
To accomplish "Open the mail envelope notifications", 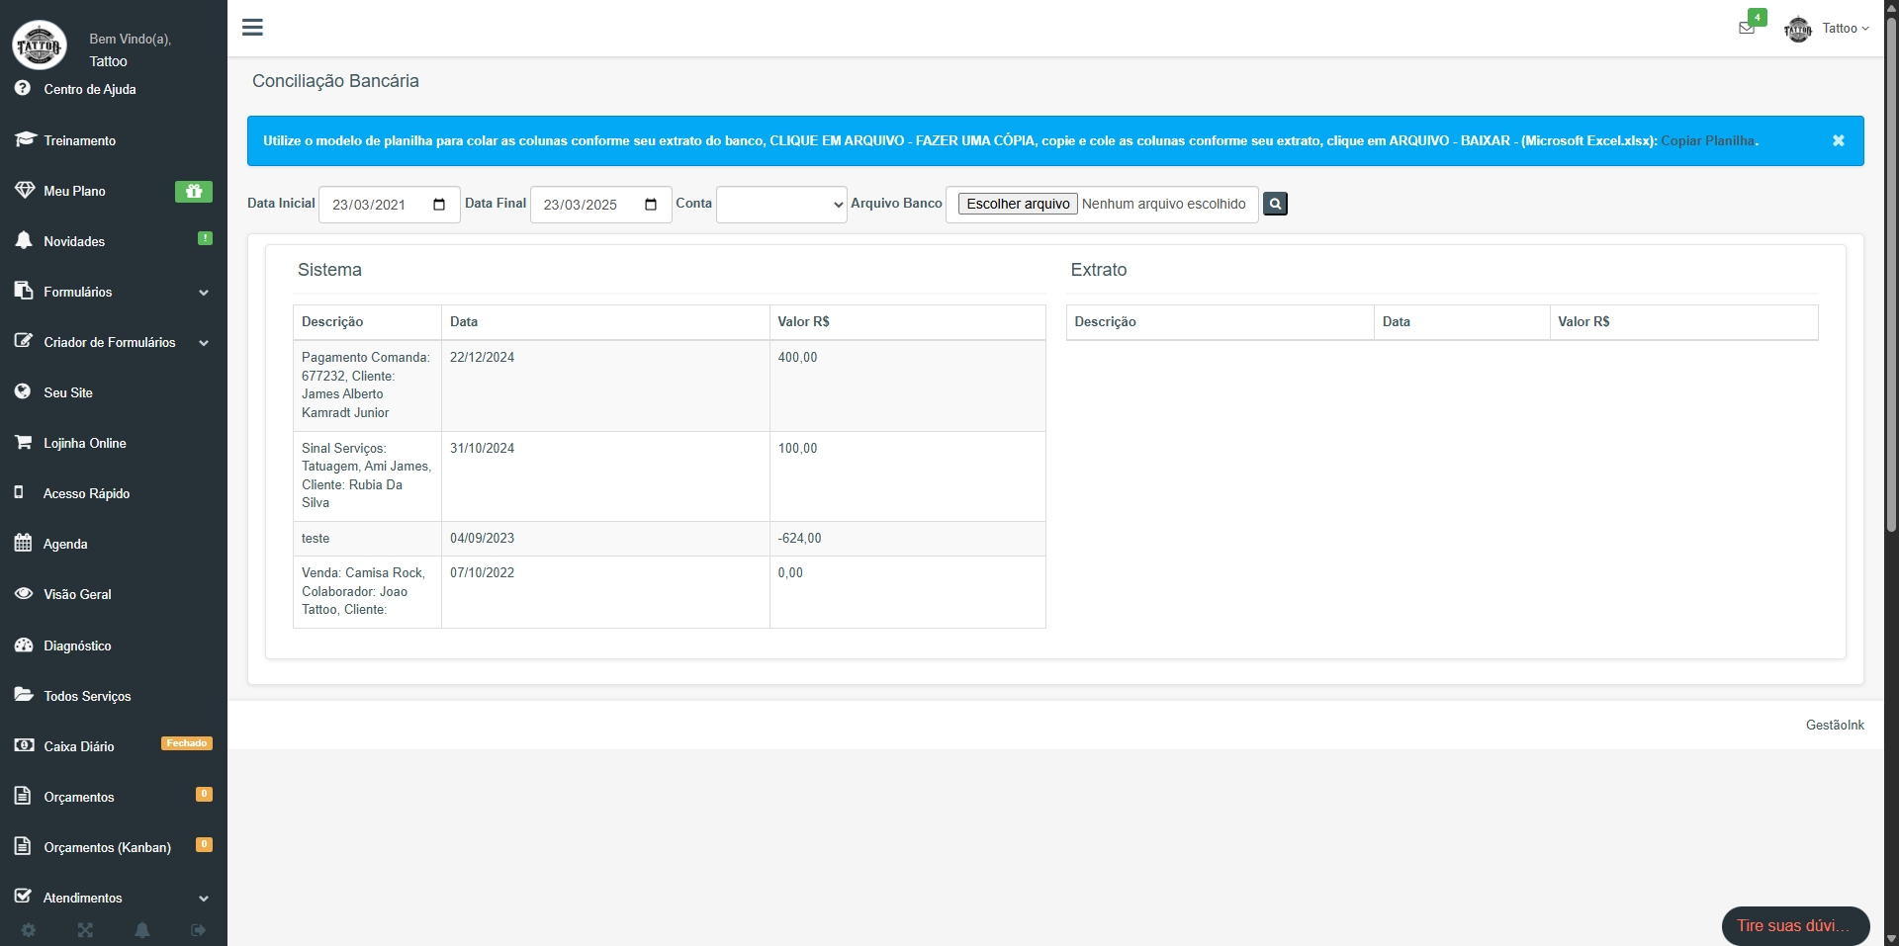I will point(1747,28).
